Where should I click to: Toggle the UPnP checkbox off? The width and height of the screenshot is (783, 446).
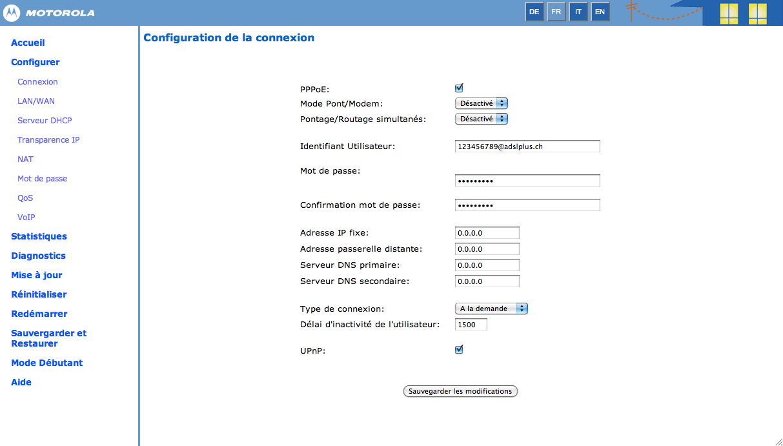coord(459,349)
